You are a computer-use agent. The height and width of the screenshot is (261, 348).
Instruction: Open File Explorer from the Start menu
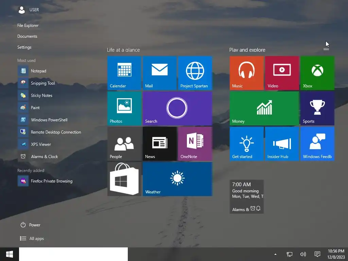pyautogui.click(x=28, y=25)
